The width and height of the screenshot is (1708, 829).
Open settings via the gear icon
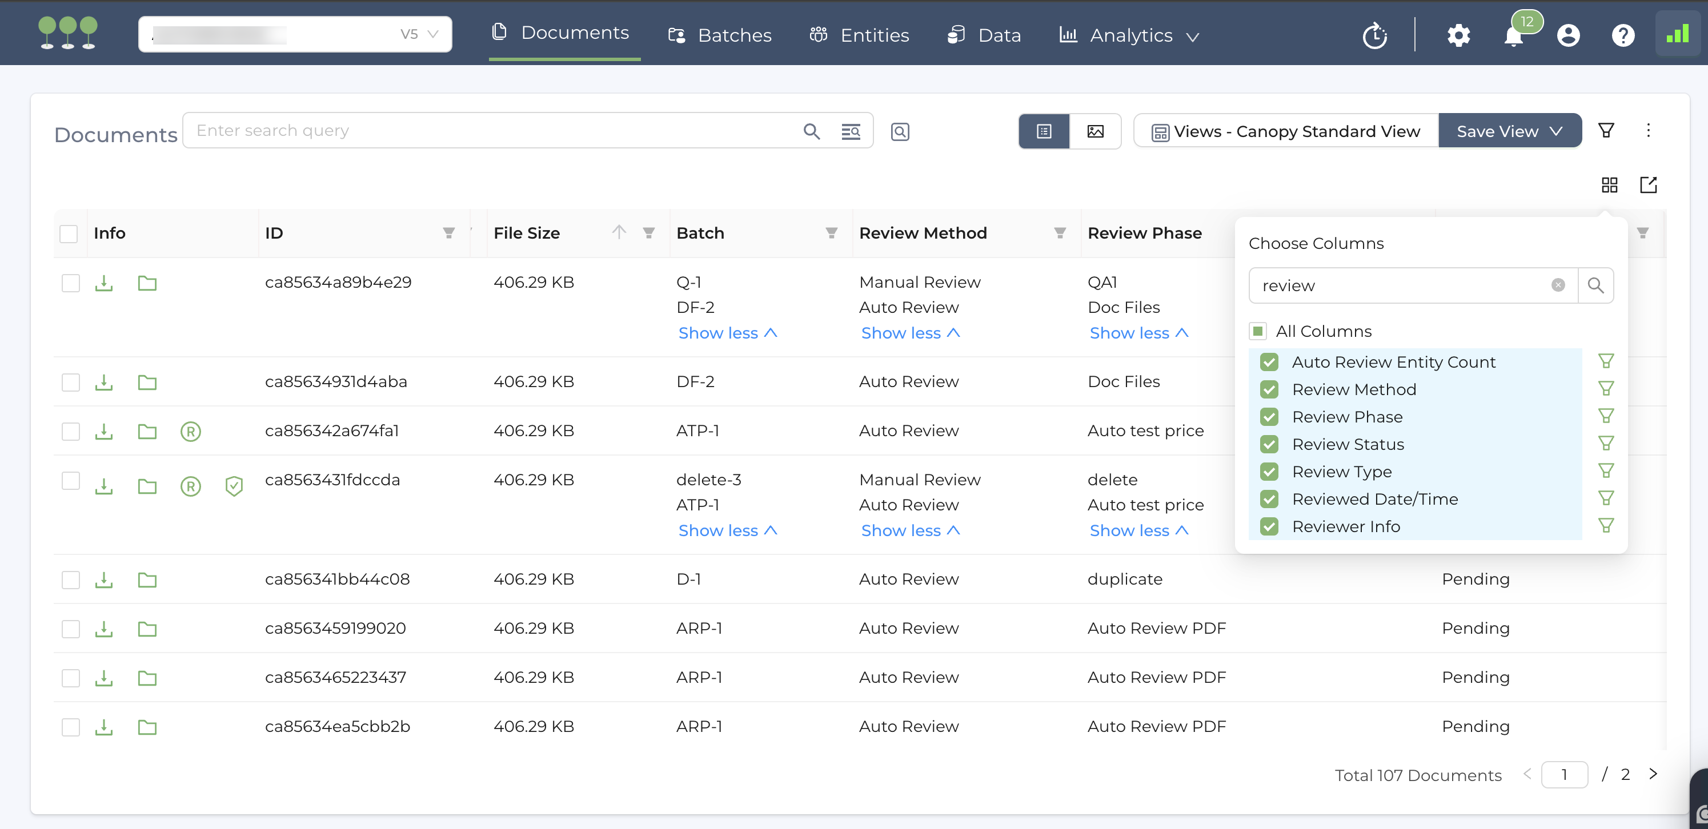(1458, 36)
